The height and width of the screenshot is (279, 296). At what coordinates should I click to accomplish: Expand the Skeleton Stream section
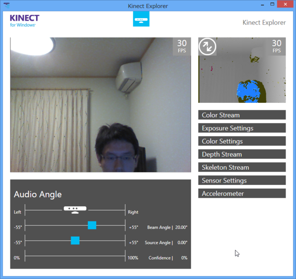pyautogui.click(x=242, y=167)
